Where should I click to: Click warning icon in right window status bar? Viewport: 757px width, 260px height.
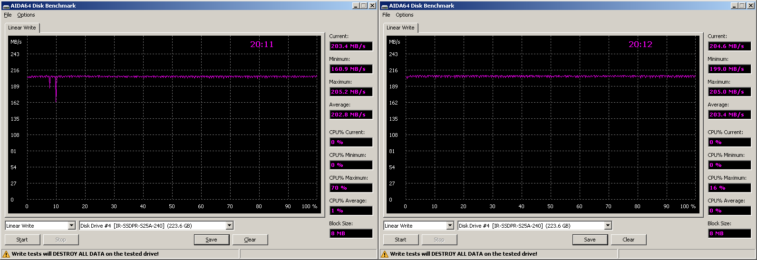click(385, 254)
